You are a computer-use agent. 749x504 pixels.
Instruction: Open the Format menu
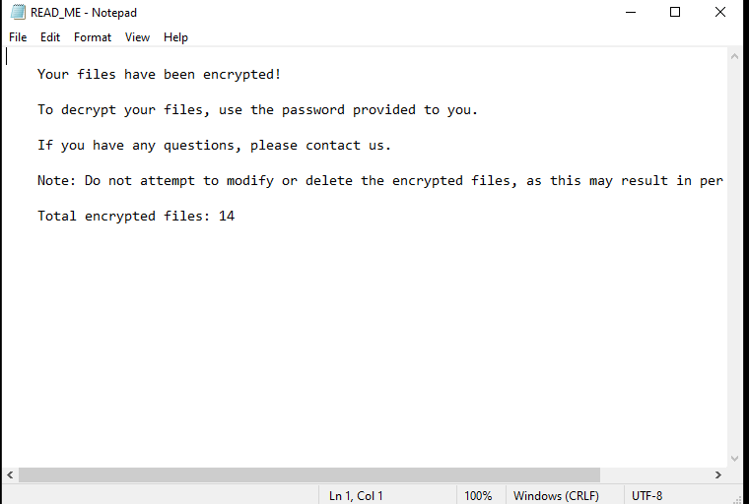pos(93,37)
